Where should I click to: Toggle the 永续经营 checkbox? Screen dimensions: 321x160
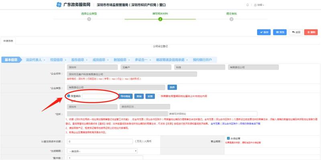tap(228, 138)
